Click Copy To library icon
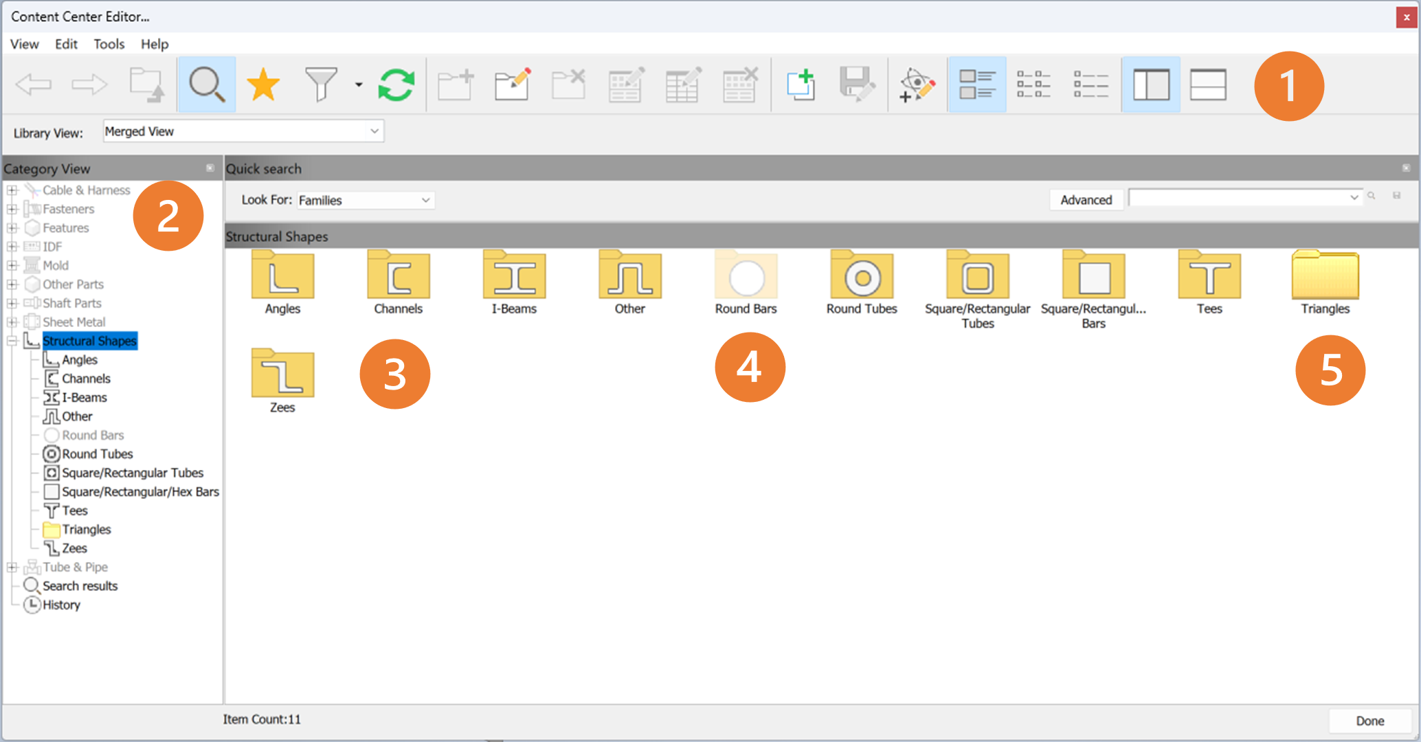1421x742 pixels. point(801,85)
